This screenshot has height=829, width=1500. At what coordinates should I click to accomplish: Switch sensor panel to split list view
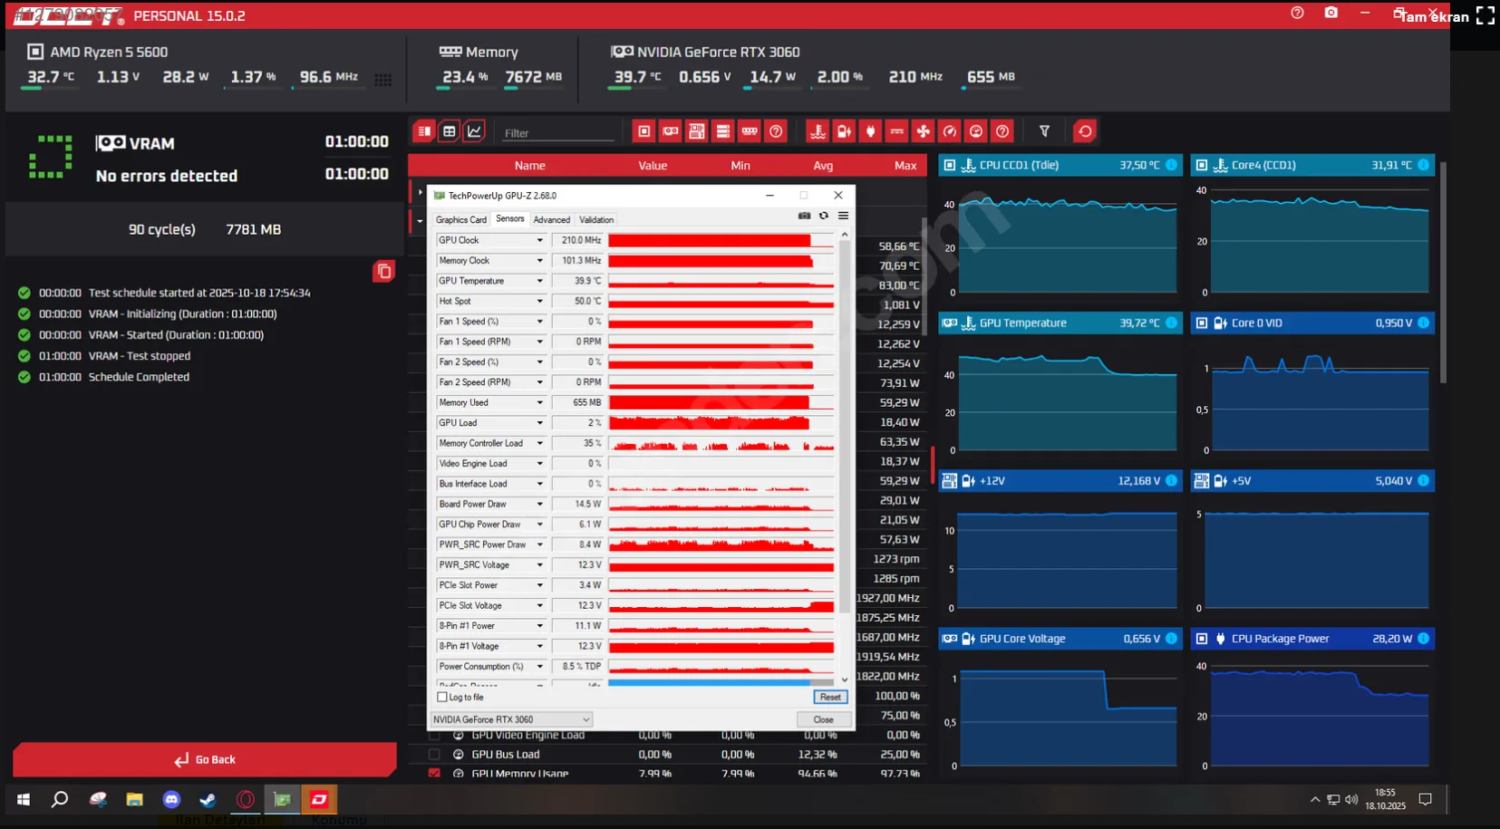point(423,131)
